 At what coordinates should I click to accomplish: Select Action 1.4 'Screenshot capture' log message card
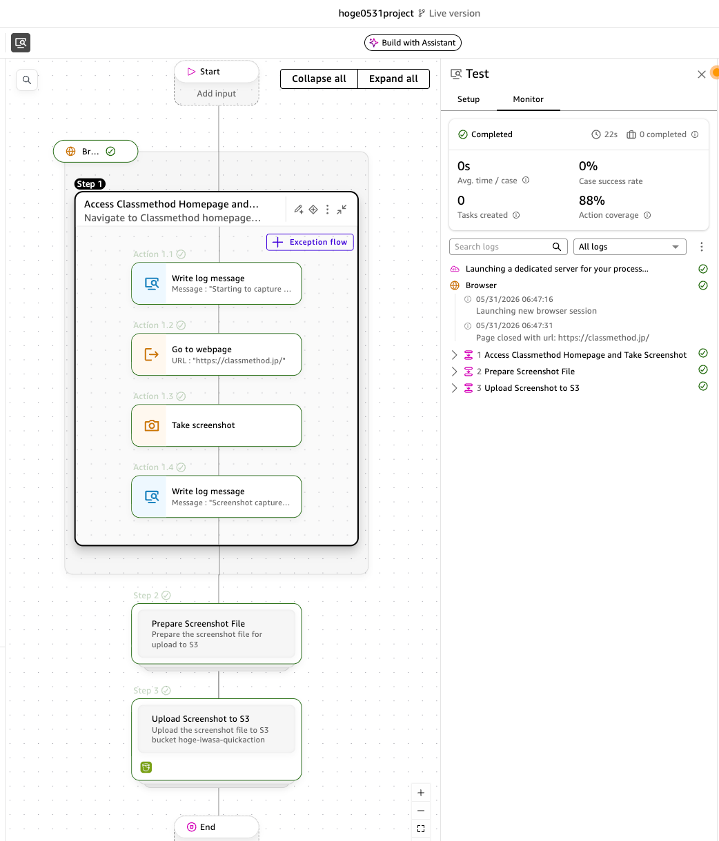click(x=217, y=496)
